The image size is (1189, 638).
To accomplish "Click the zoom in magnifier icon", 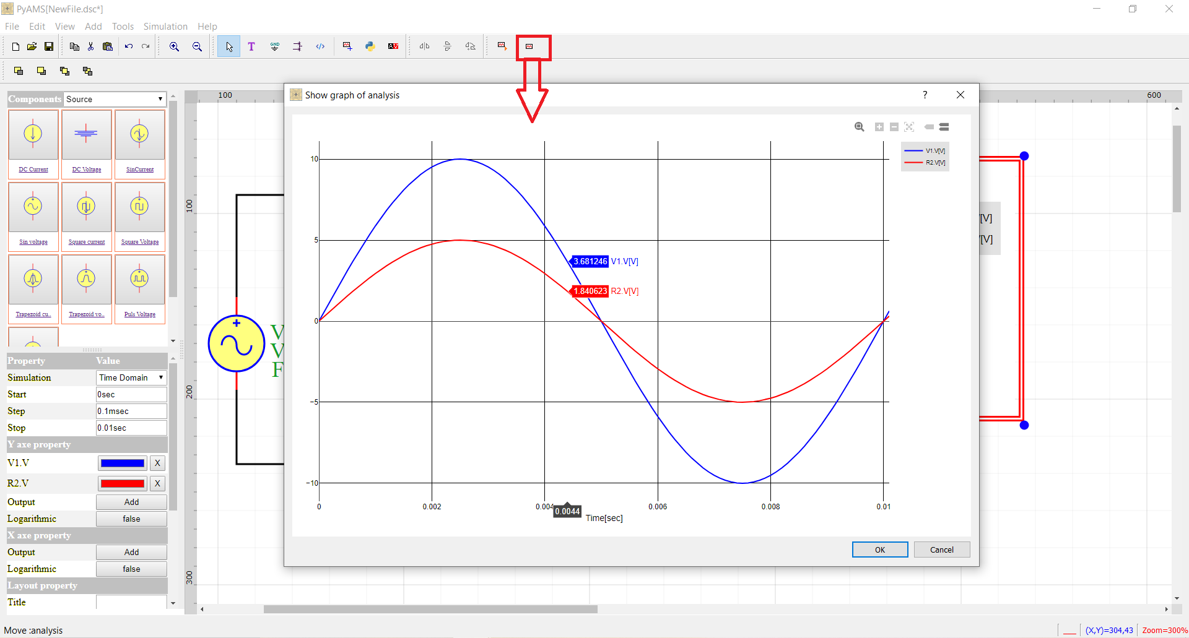I will (x=175, y=46).
